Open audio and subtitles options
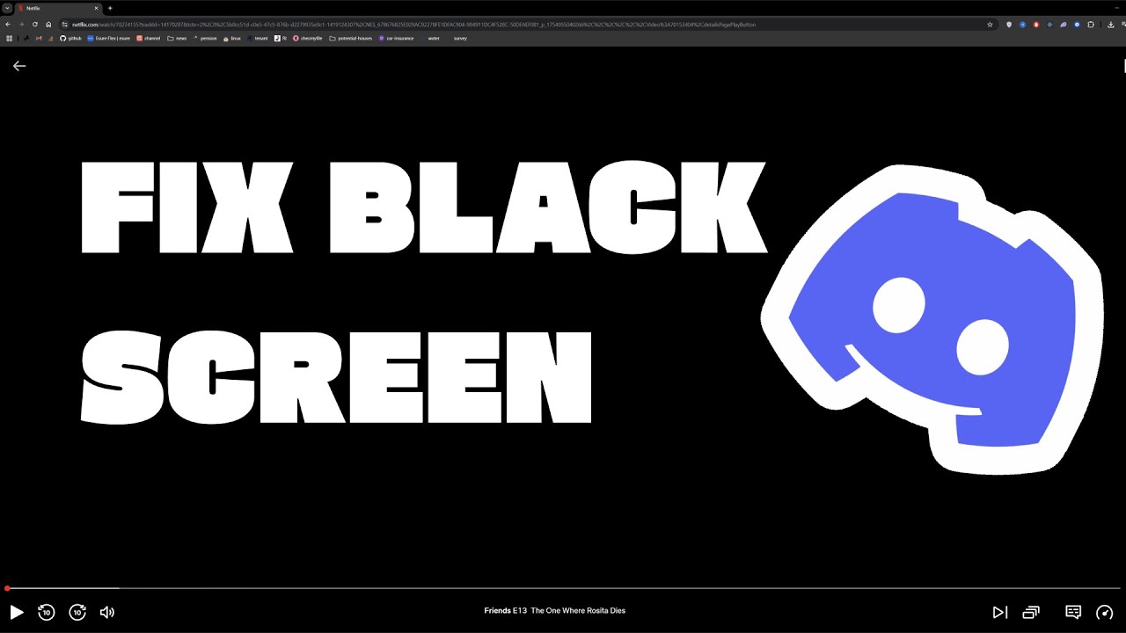Screen dimensions: 1126x633 1073,612
